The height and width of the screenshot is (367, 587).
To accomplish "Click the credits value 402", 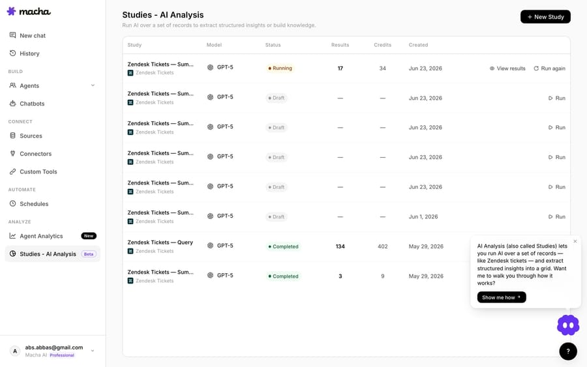I will (383, 246).
